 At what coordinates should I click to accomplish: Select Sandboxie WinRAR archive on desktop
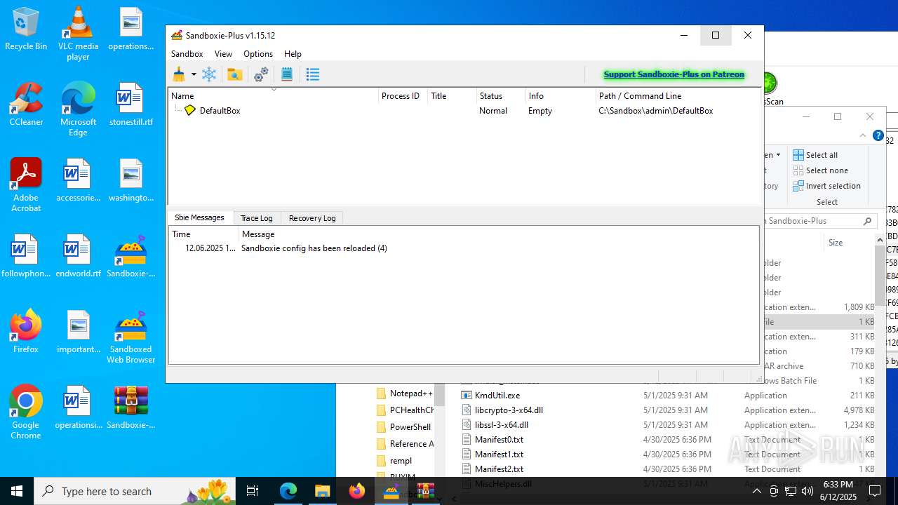point(130,408)
